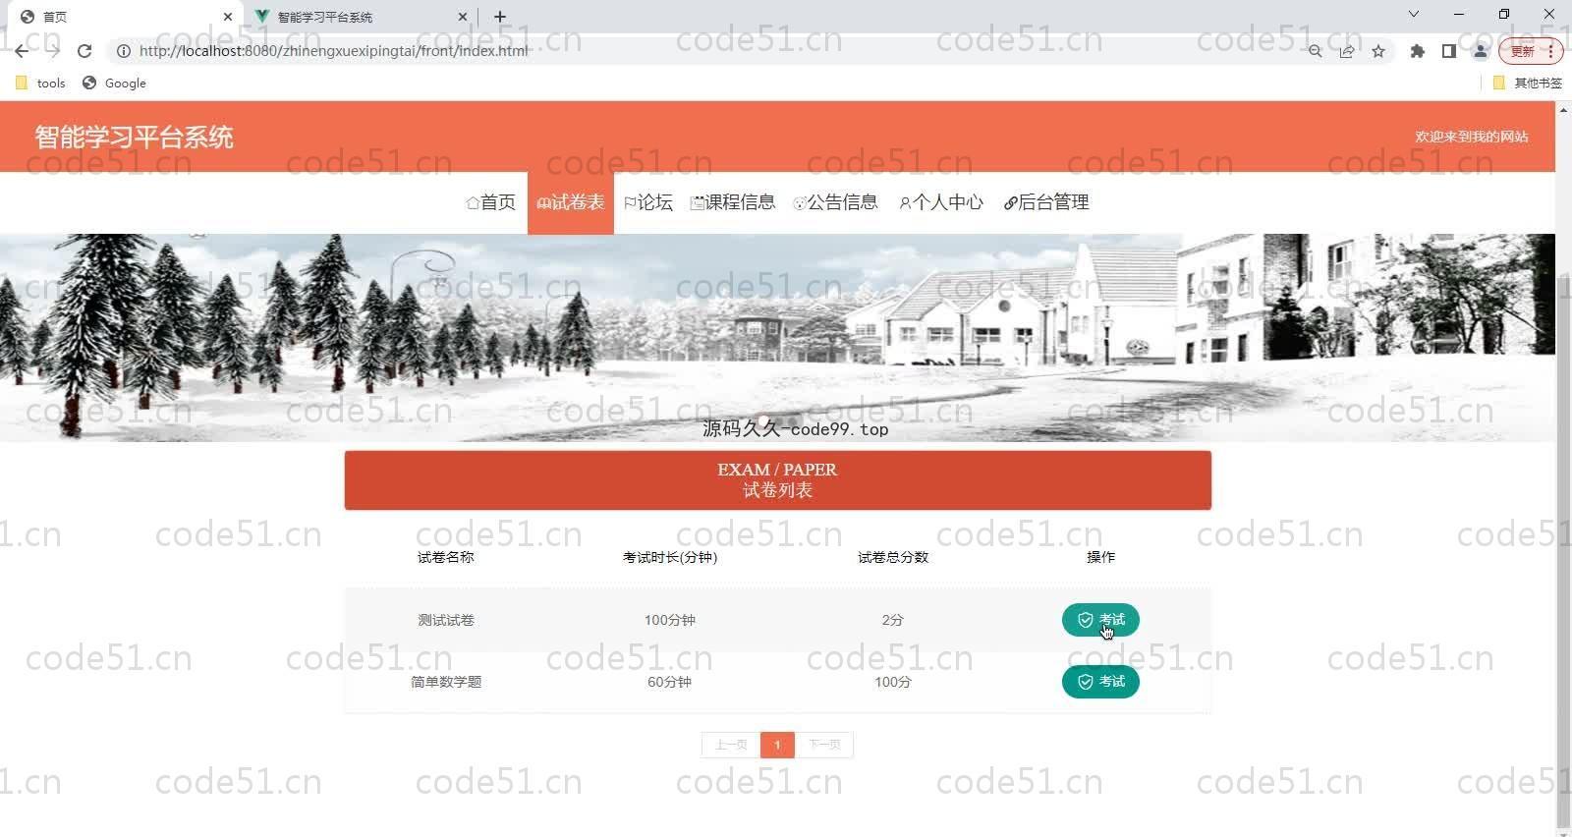The width and height of the screenshot is (1572, 837).
Task: Open 公告信息 in the navigation menu
Action: pos(835,202)
